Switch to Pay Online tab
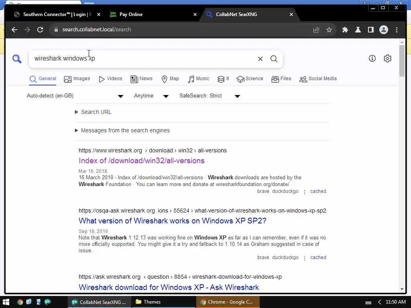The image size is (411, 308). click(153, 14)
